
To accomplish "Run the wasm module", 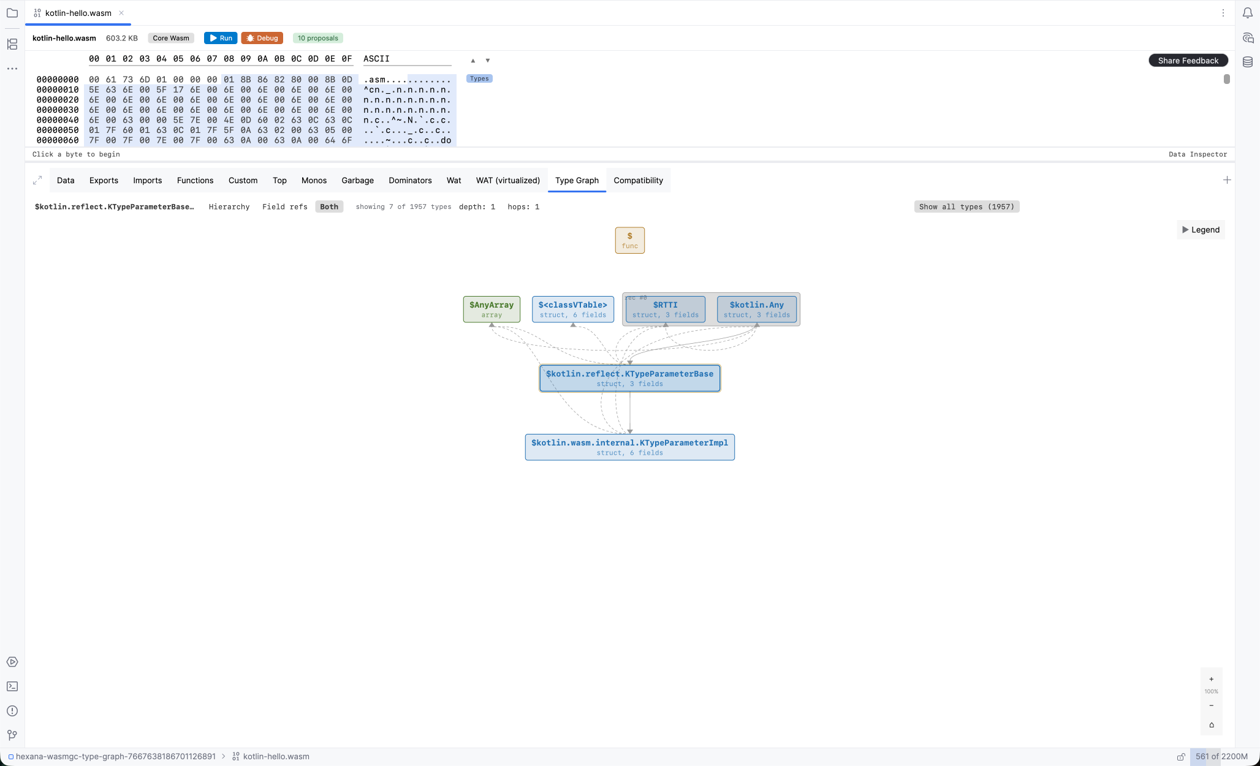I will coord(221,38).
